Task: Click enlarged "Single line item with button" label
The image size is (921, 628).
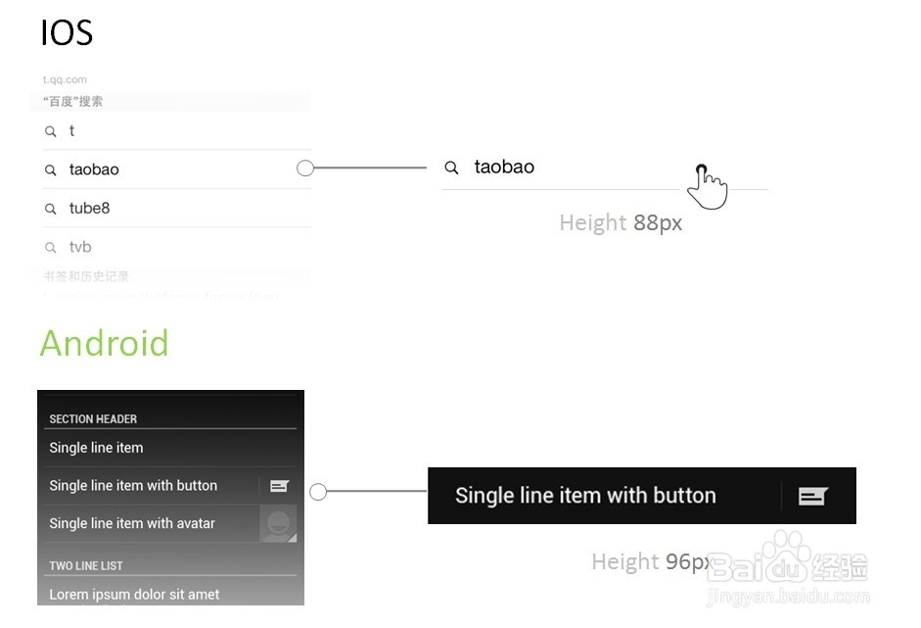Action: coord(585,496)
